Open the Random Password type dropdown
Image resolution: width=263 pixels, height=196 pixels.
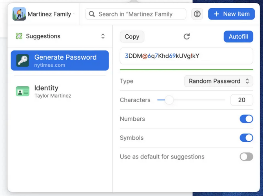(219, 81)
